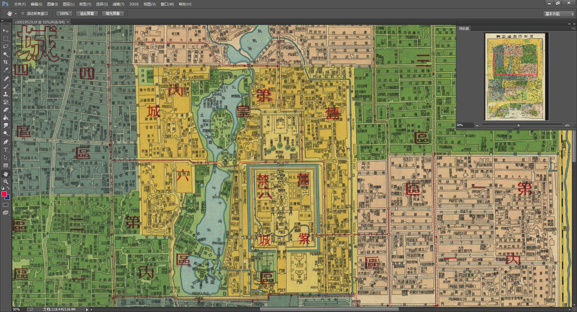Screen dimensions: 577x312
Task: Select the Eraser tool
Action: [x=6, y=110]
